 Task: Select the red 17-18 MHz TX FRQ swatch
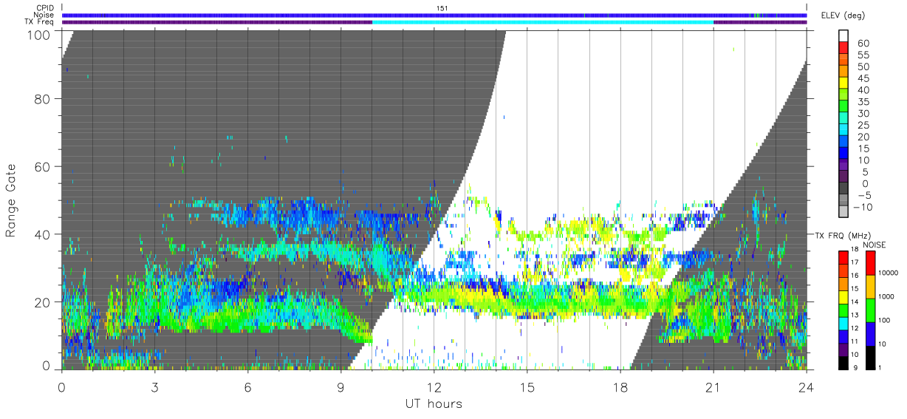[x=842, y=256]
